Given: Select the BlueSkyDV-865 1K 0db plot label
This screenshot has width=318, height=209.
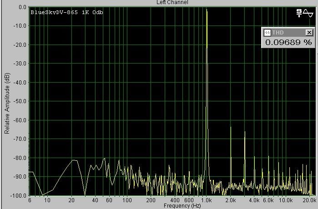Looking at the screenshot, I should click(x=67, y=12).
